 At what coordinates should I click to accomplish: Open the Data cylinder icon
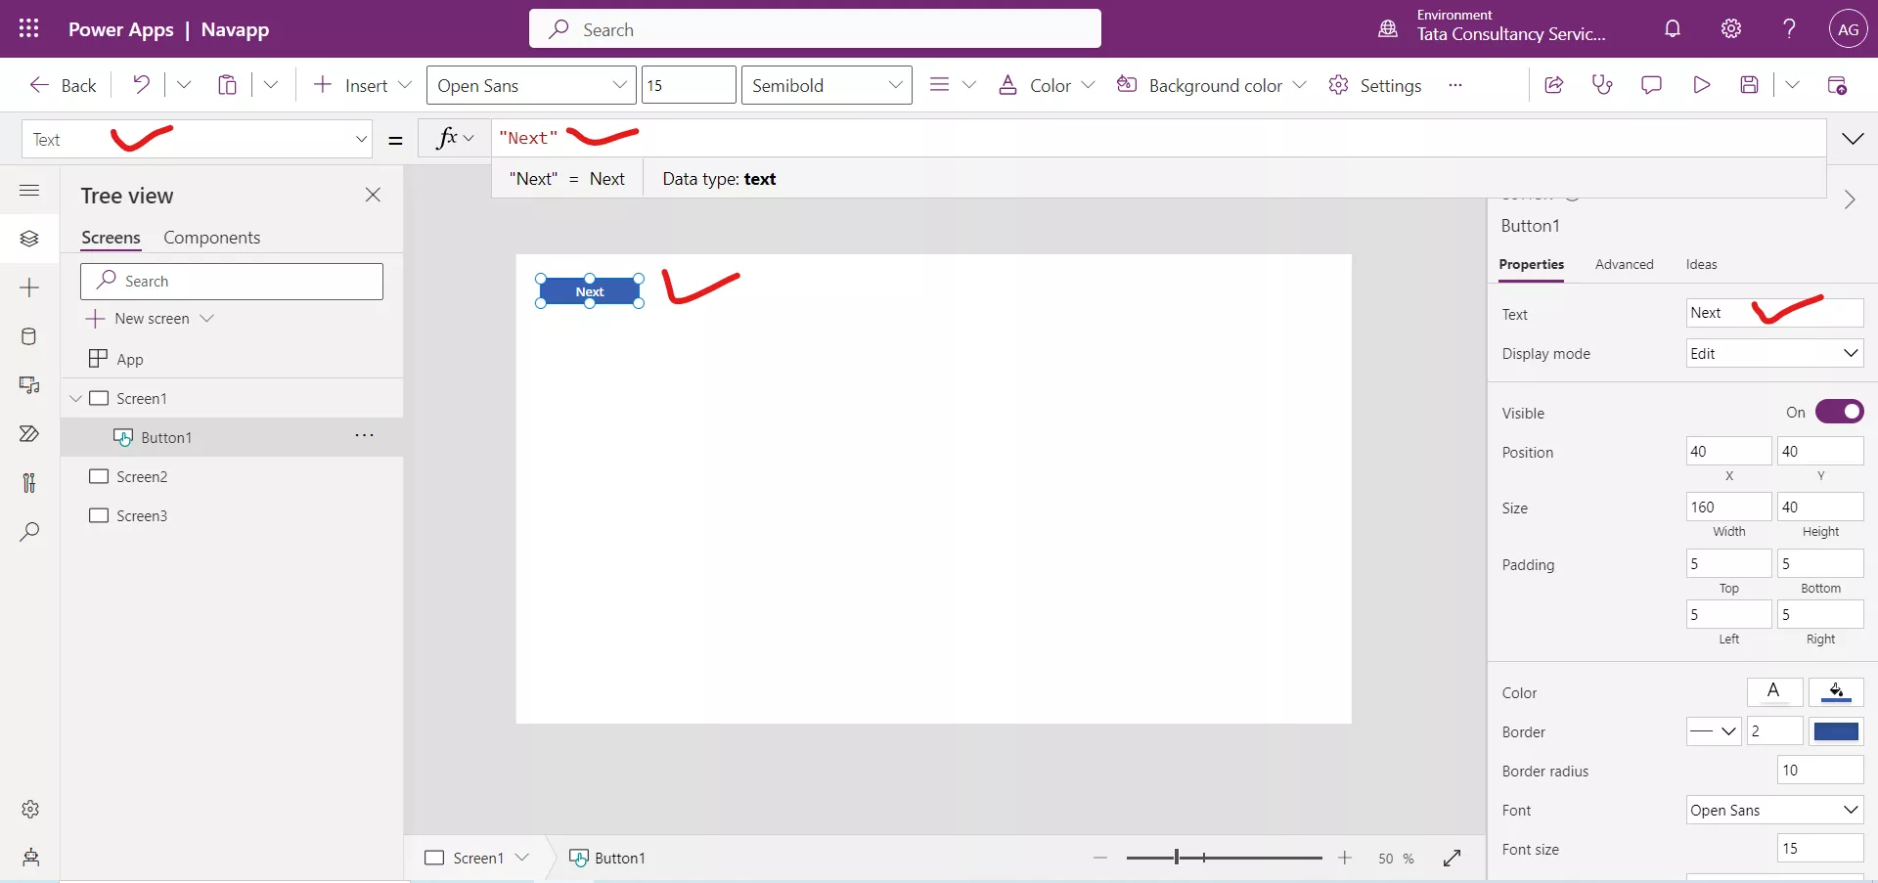(29, 336)
